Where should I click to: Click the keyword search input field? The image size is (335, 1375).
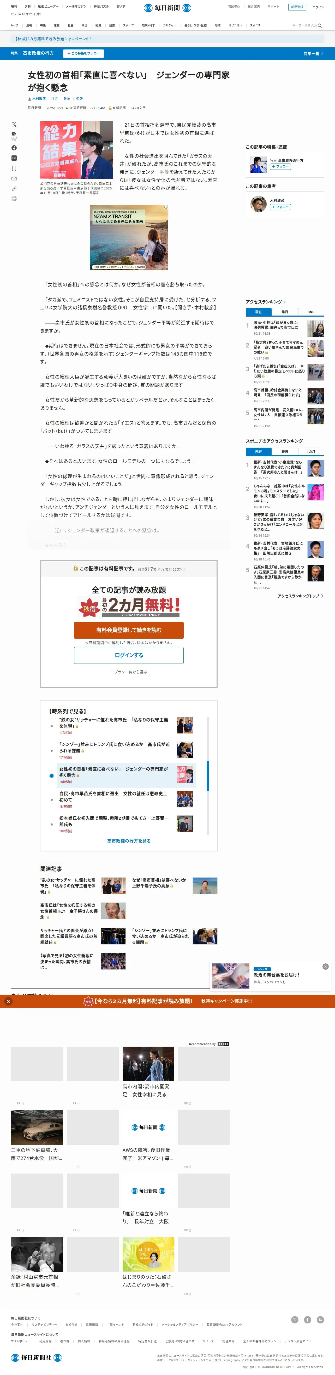click(304, 25)
